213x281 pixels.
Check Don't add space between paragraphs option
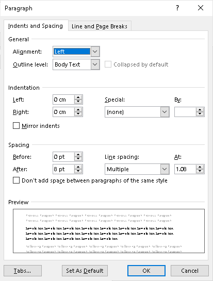point(16,180)
